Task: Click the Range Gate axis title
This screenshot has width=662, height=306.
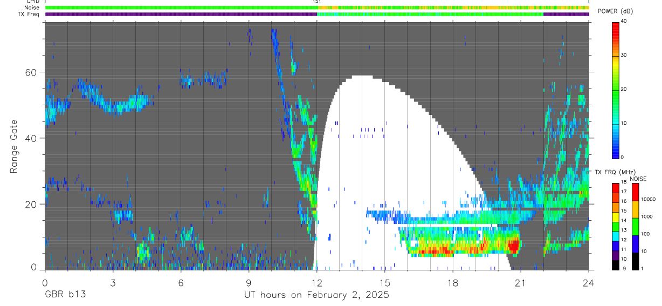Action: 13,146
